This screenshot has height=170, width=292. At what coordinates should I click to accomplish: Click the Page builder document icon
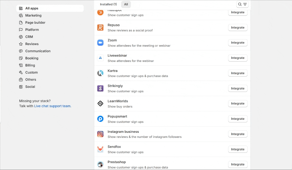coord(21,23)
